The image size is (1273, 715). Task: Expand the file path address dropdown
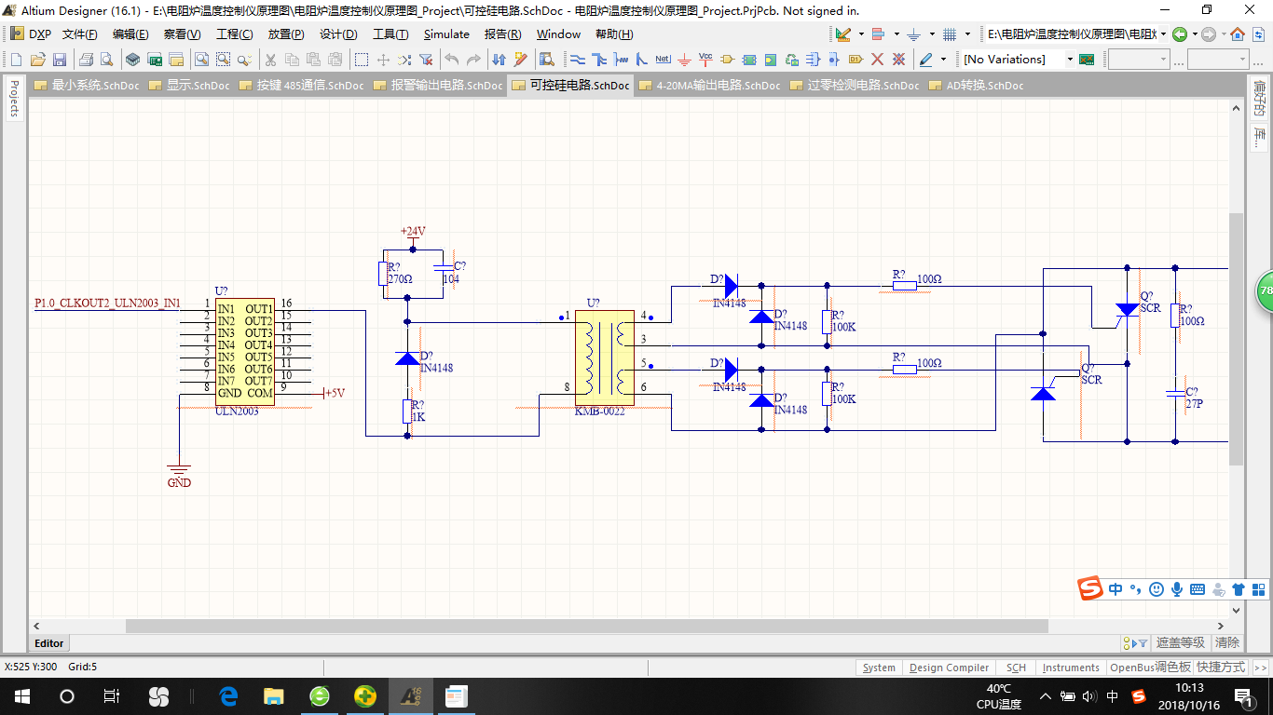click(1164, 34)
